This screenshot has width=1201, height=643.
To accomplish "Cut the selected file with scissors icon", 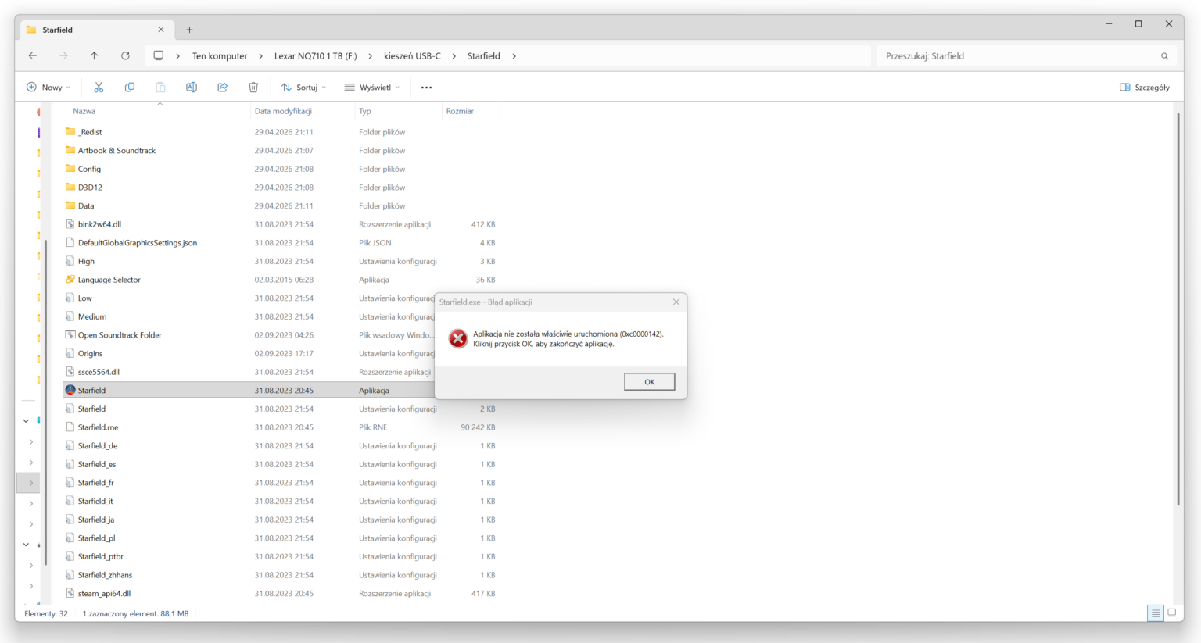I will (98, 87).
